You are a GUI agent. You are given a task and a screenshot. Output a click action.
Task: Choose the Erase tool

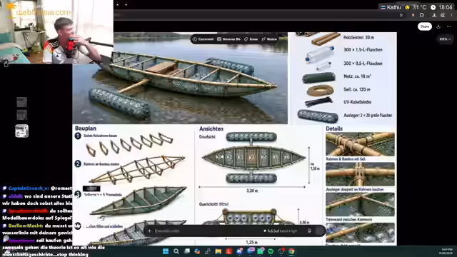coord(251,39)
